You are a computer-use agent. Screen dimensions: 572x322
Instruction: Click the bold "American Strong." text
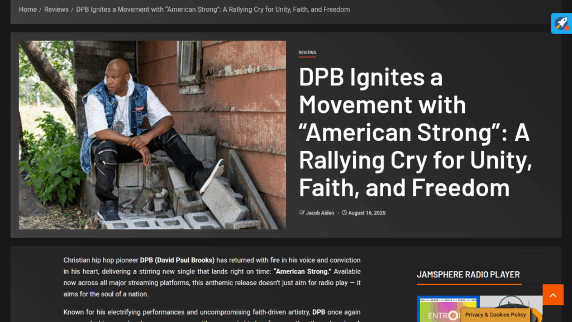(x=302, y=272)
